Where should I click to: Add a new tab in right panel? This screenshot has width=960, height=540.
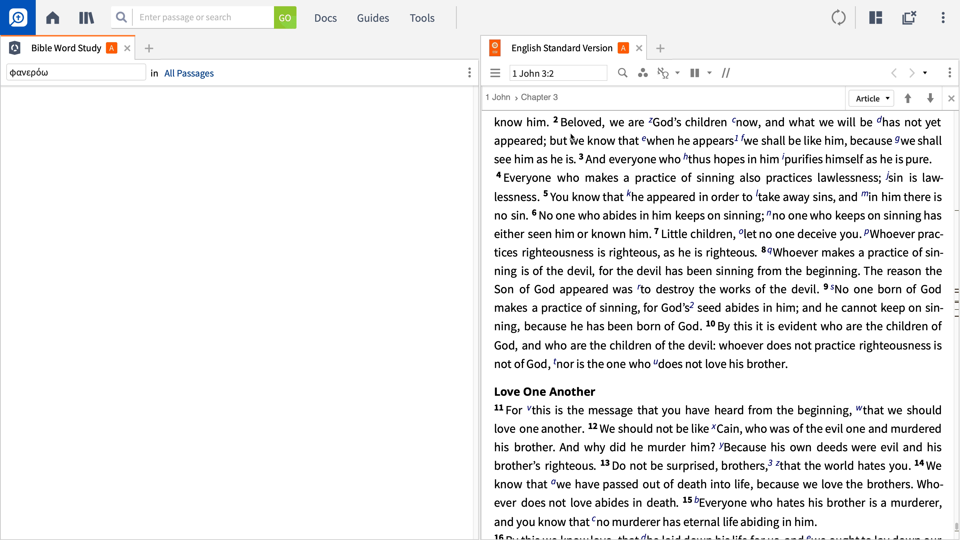click(660, 48)
